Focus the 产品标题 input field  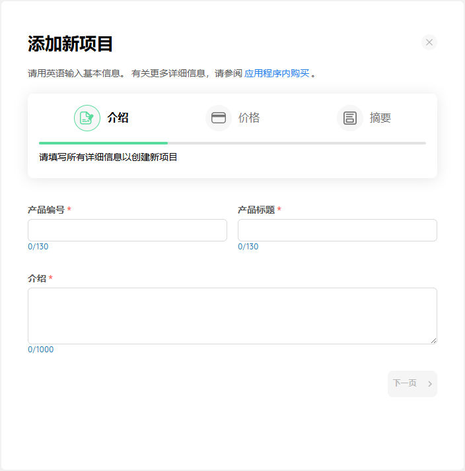338,230
